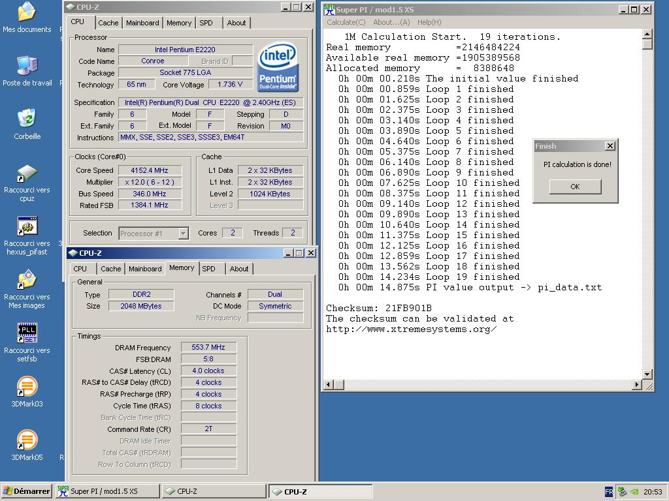Screen dimensions: 669x501
Task: Click the Core Speed 4152.4 MHz value
Action: [150, 170]
